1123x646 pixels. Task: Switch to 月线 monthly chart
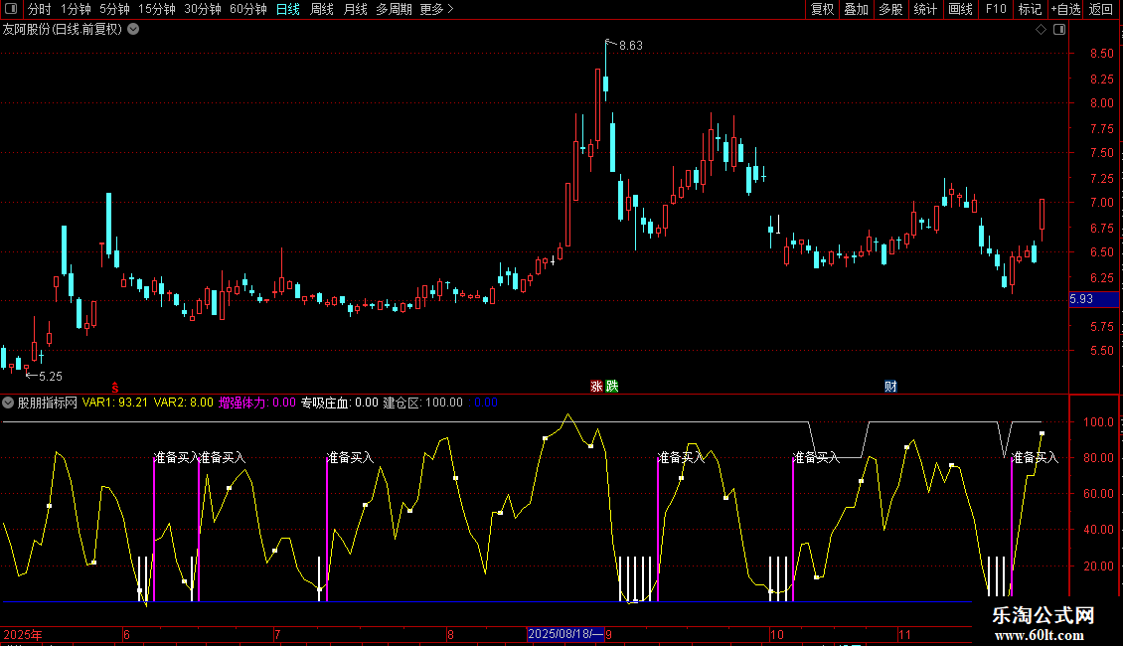click(355, 9)
